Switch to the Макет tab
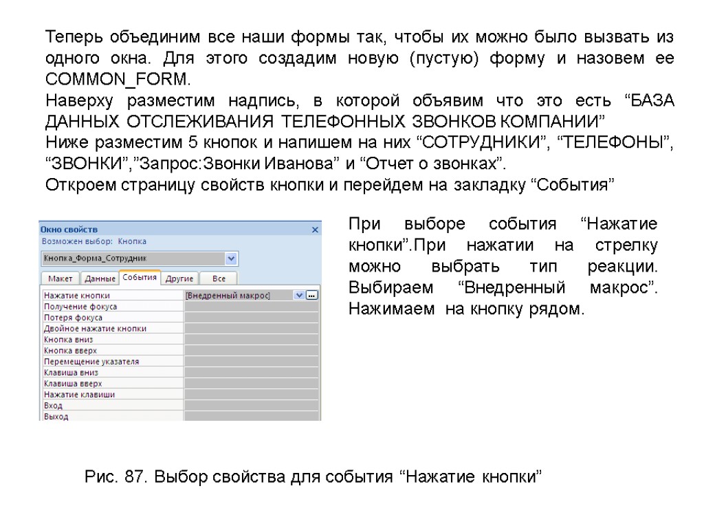This screenshot has width=704, height=528. pyautogui.click(x=60, y=279)
